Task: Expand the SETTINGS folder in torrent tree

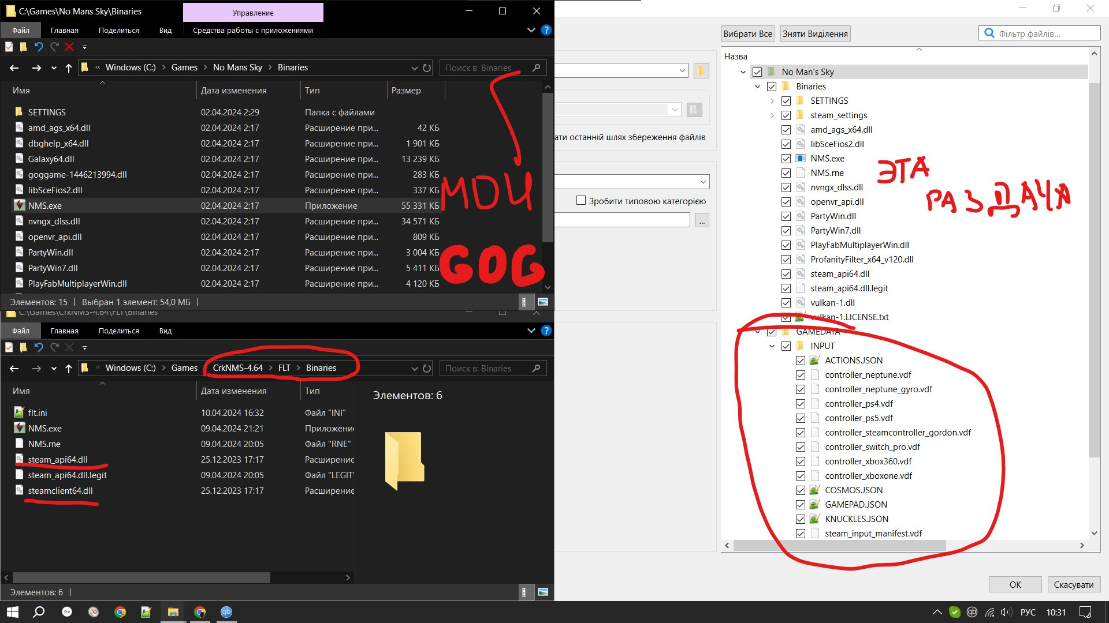Action: point(772,101)
